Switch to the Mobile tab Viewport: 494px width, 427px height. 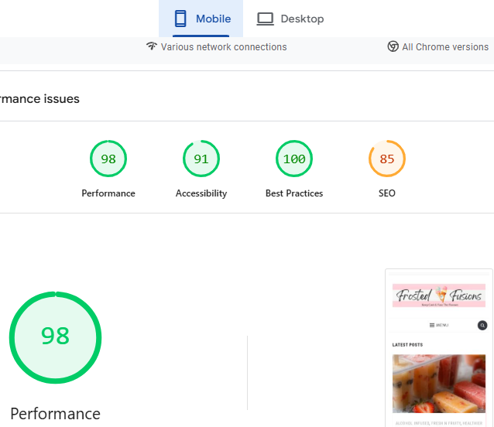point(201,19)
